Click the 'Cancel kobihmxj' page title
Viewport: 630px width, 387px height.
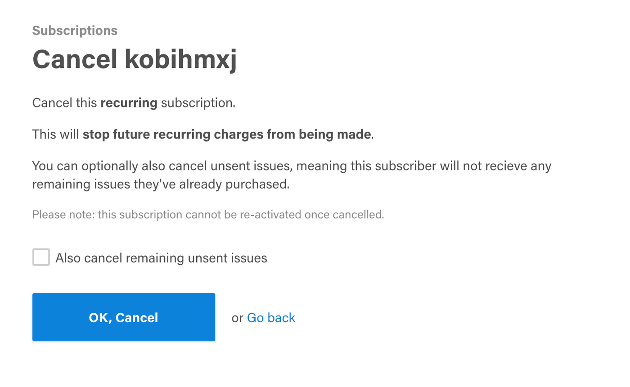point(135,59)
